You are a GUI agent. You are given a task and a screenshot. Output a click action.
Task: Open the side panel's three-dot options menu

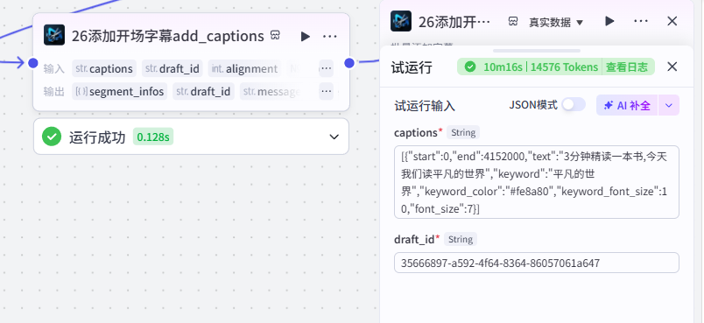[641, 21]
